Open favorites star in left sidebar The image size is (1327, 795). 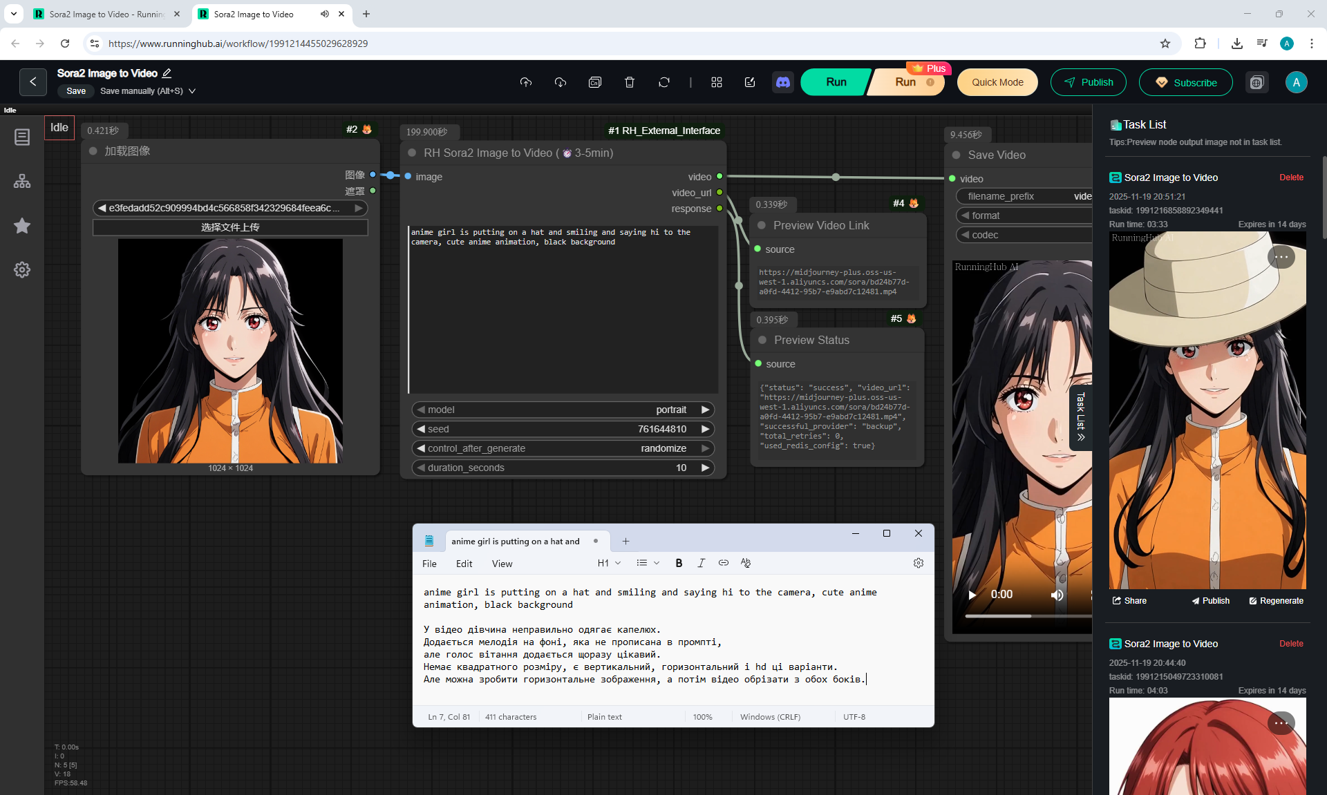click(x=22, y=226)
